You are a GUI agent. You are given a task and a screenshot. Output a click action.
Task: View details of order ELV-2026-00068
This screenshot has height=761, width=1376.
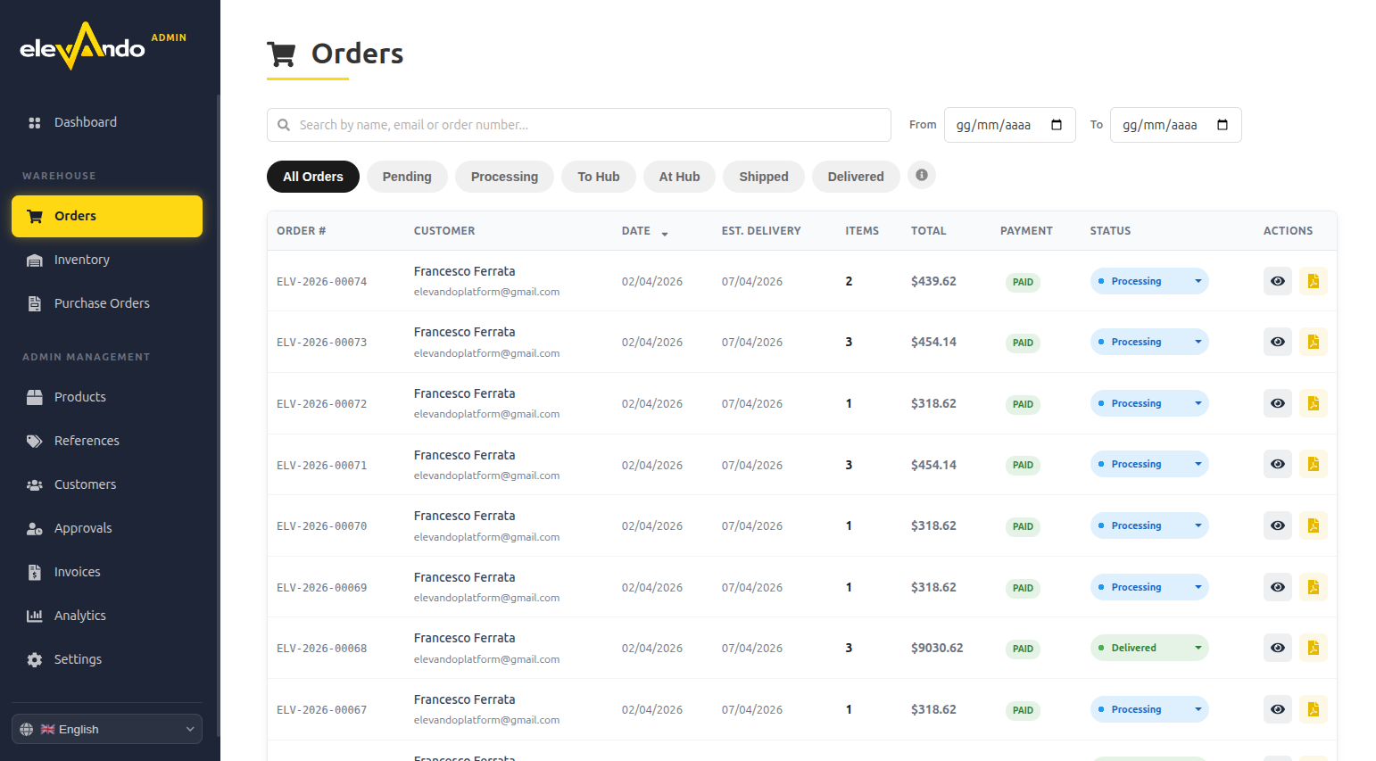point(1278,648)
